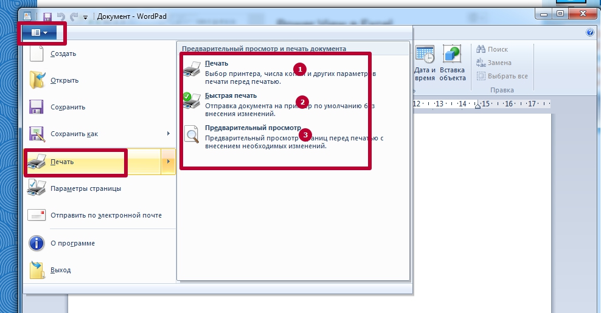Click the Save icon in quick access toolbar
601x313 pixels.
tap(47, 16)
